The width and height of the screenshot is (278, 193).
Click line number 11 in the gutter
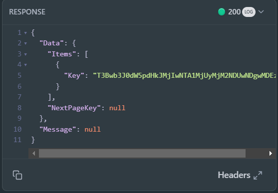click(x=17, y=140)
